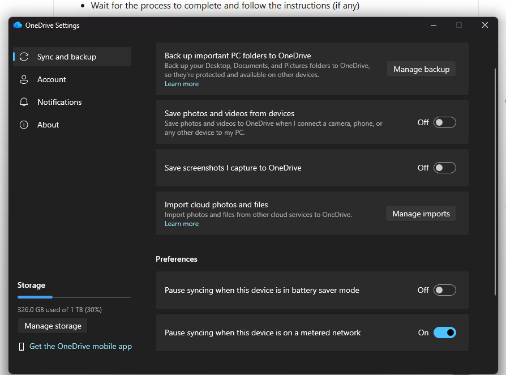Disable pause syncing on metered network

point(444,333)
